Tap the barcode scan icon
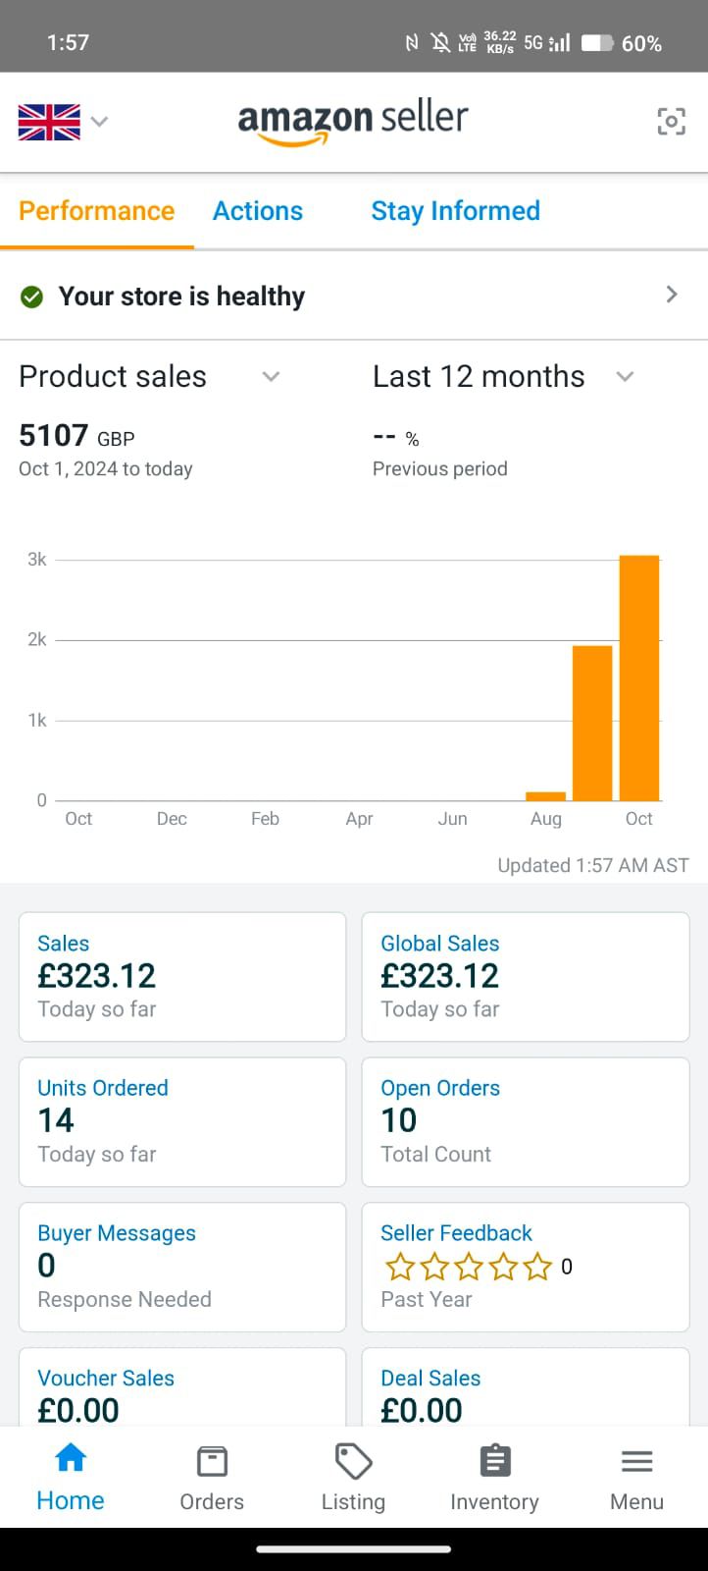708x1571 pixels. (x=671, y=122)
